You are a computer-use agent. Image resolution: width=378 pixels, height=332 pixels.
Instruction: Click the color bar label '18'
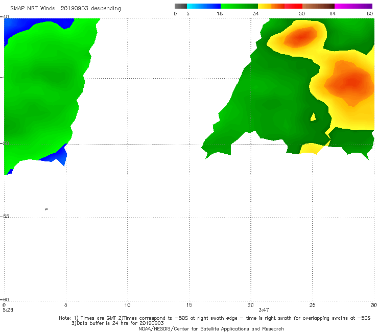point(220,14)
